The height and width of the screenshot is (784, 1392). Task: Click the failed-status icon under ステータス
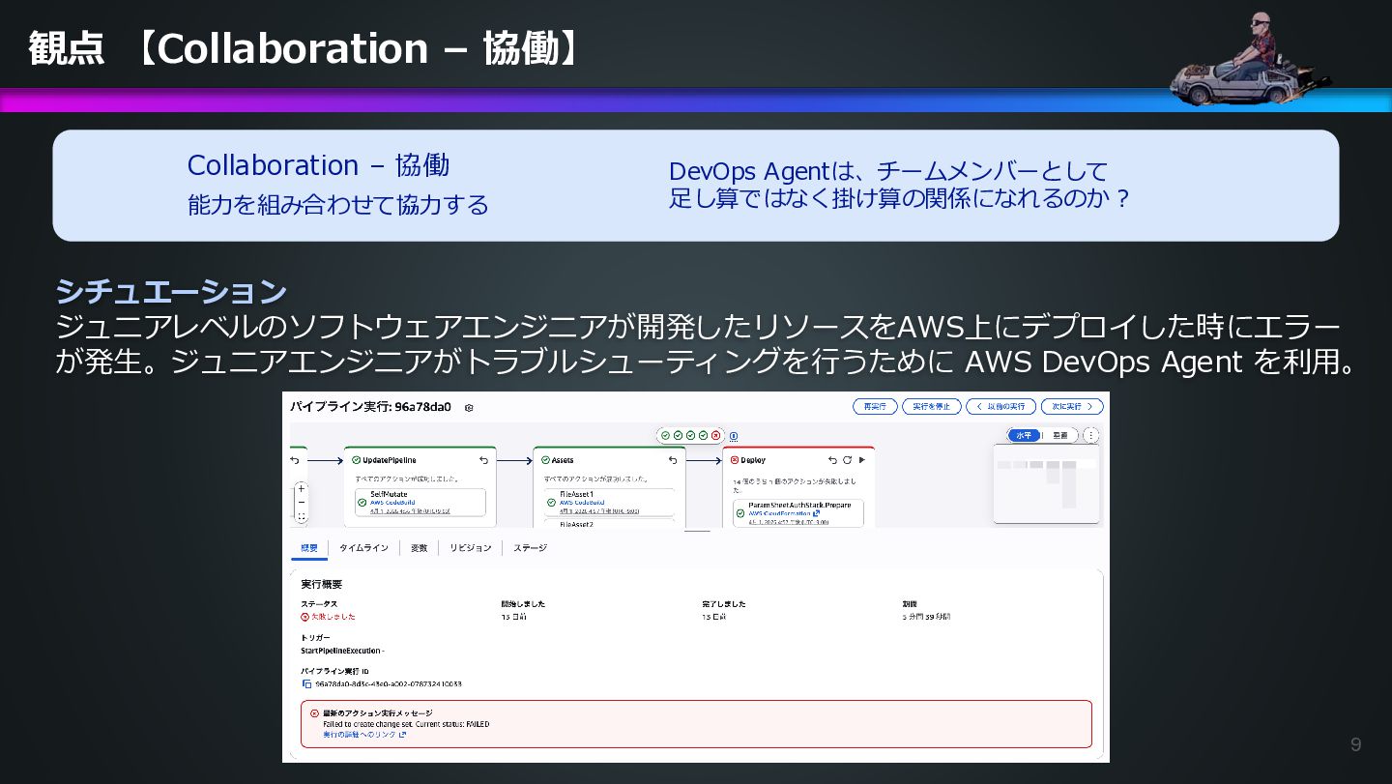tap(304, 616)
